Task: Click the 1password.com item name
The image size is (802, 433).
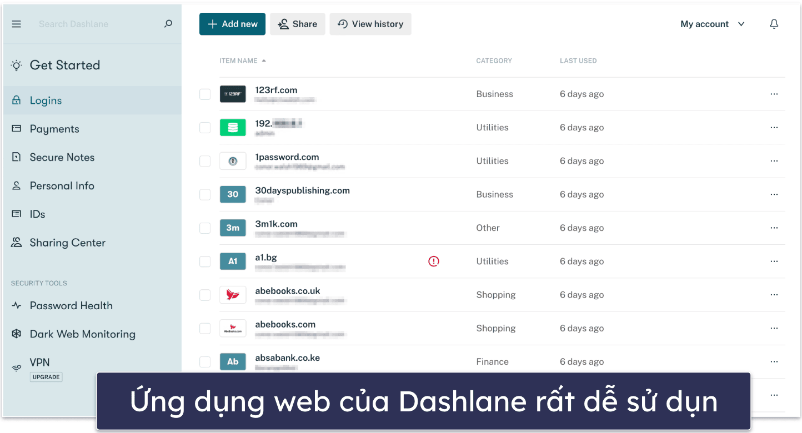Action: click(x=287, y=157)
